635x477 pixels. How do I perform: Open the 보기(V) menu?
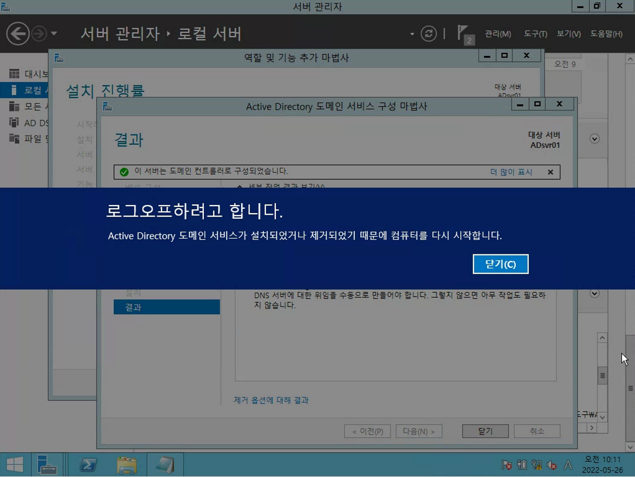click(568, 34)
